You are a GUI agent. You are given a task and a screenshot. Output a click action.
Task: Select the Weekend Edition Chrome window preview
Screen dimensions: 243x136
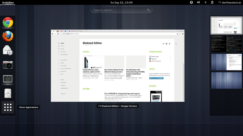coord(118,66)
